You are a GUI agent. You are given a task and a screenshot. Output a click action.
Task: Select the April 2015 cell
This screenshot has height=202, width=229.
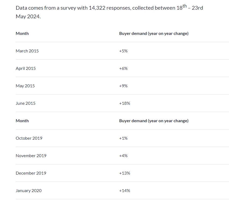click(x=26, y=68)
